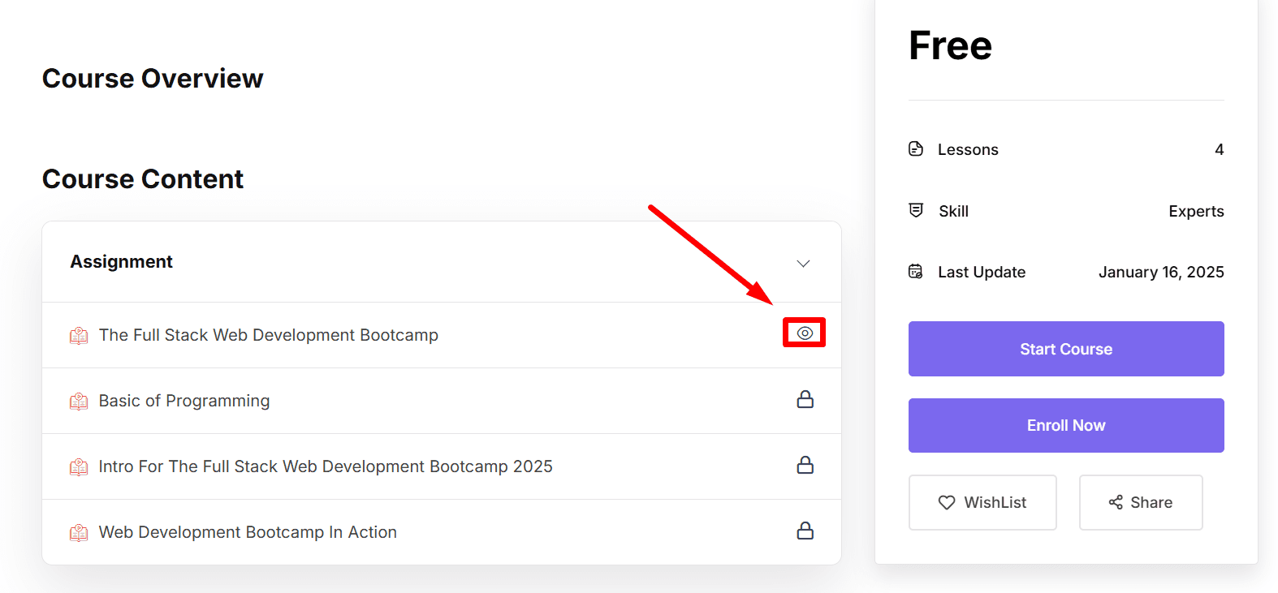Select the Lessons document icon in sidebar

[916, 148]
